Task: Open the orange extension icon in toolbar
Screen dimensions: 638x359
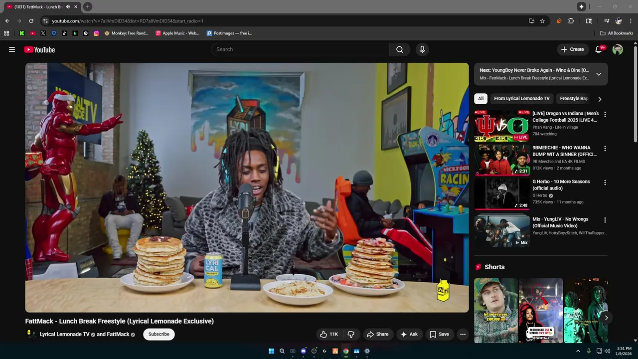Action: tap(559, 21)
